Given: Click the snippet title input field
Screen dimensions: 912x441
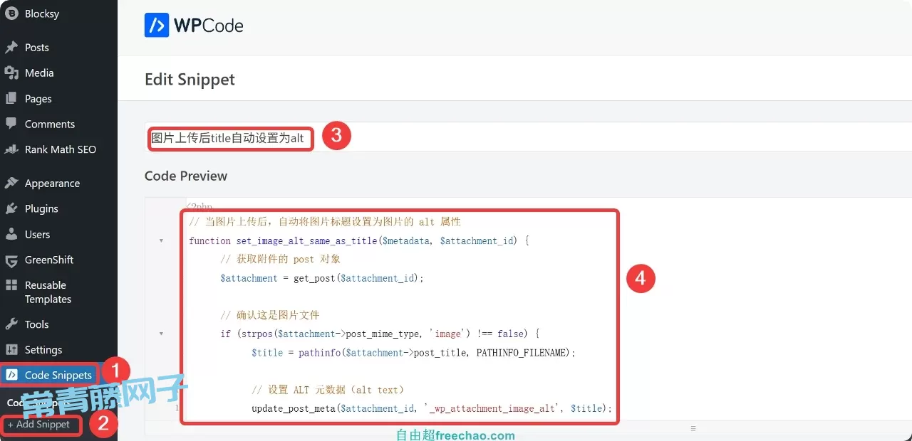Looking at the screenshot, I should (x=528, y=137).
